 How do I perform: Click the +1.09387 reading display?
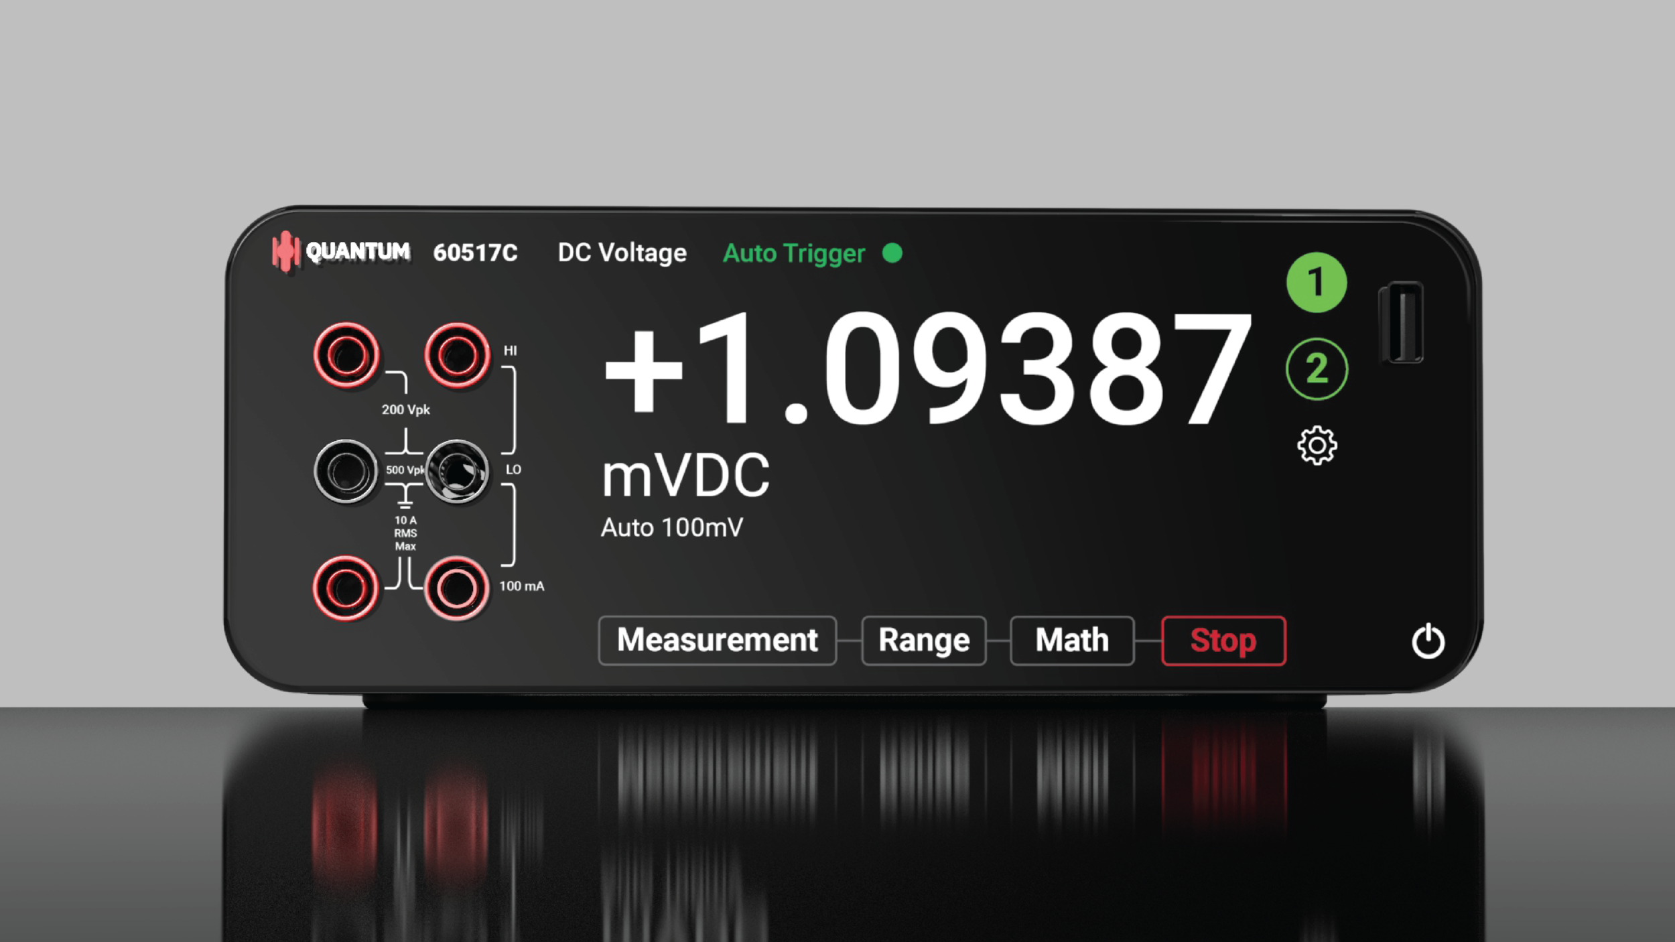(x=927, y=370)
